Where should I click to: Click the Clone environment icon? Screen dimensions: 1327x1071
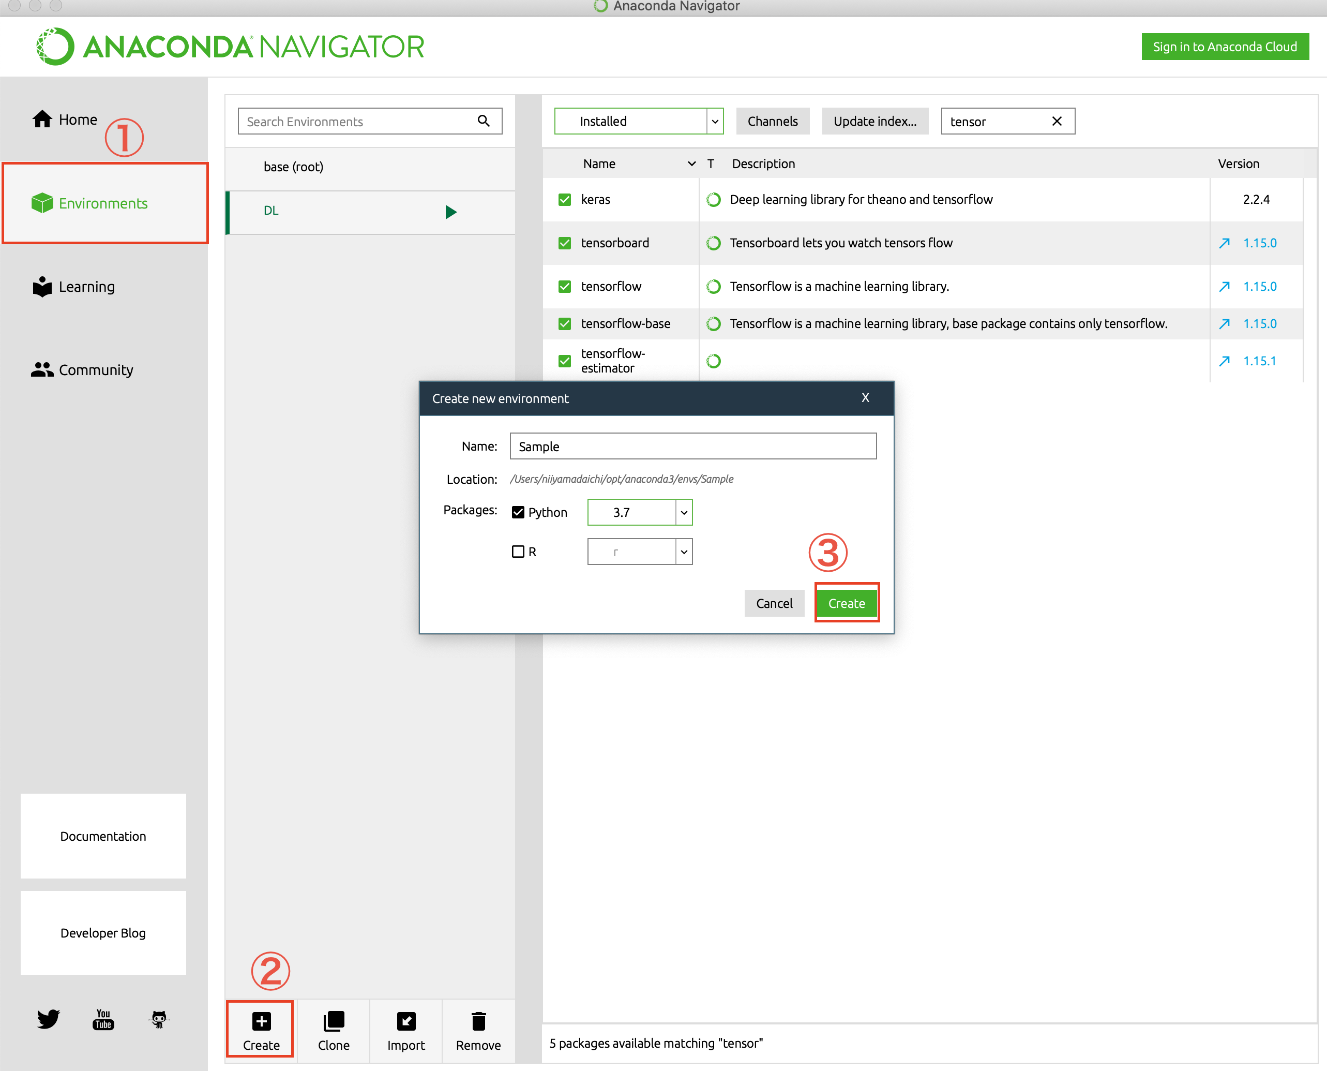tap(334, 1021)
